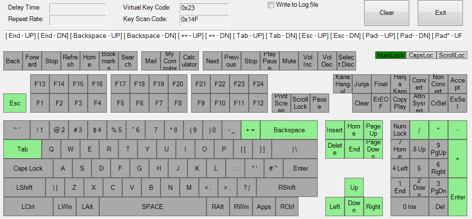
Task: Click the Vol Inc key
Action: (x=308, y=61)
